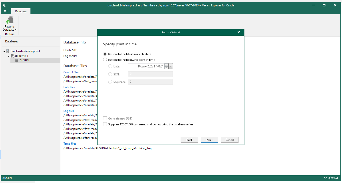Image resolution: width=342 pixels, height=183 pixels.
Task: Click the SCN number field
Action: [150, 74]
